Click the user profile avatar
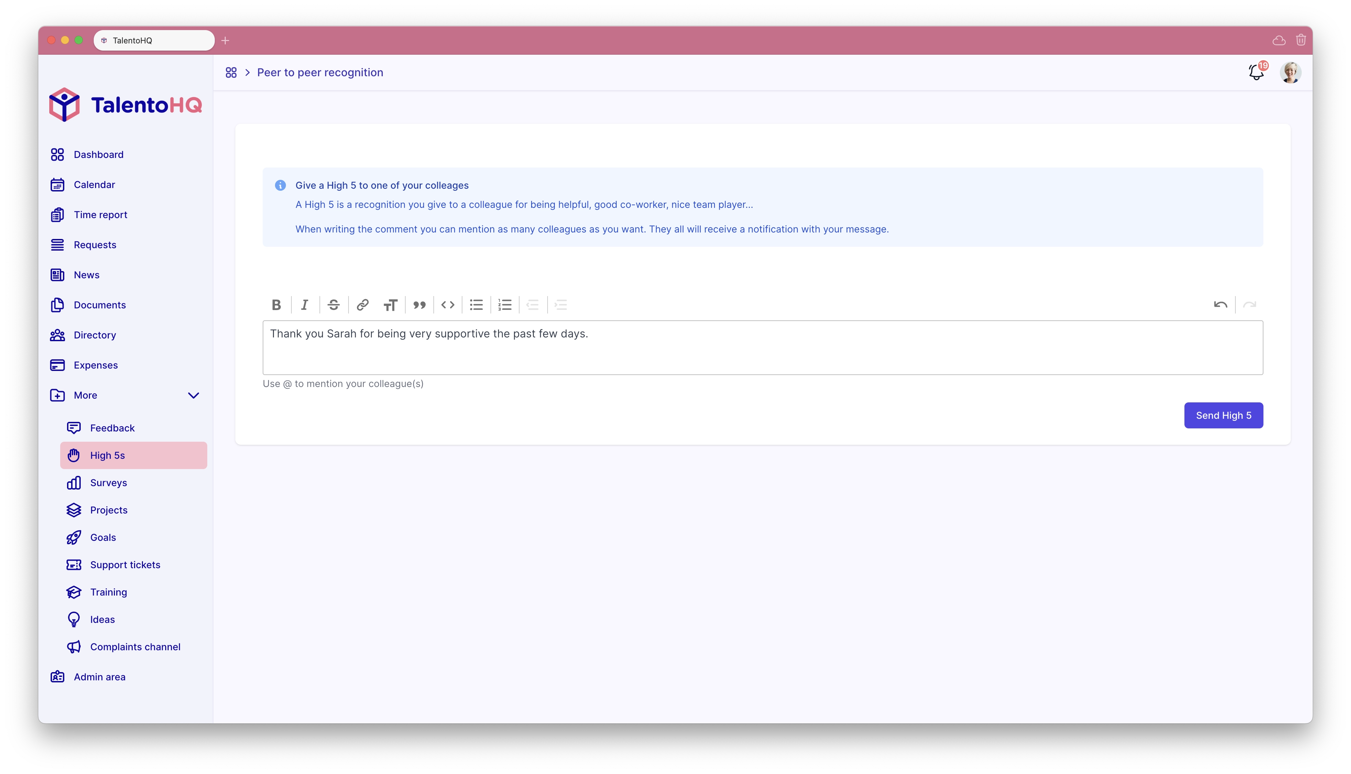Screen dimensions: 1351x774 tap(1291, 72)
